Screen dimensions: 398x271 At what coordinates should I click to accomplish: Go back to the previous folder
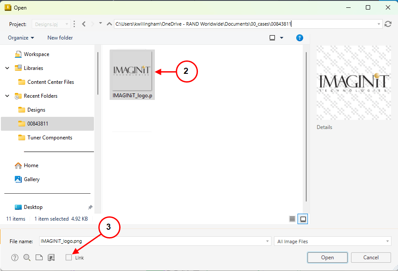pyautogui.click(x=84, y=24)
